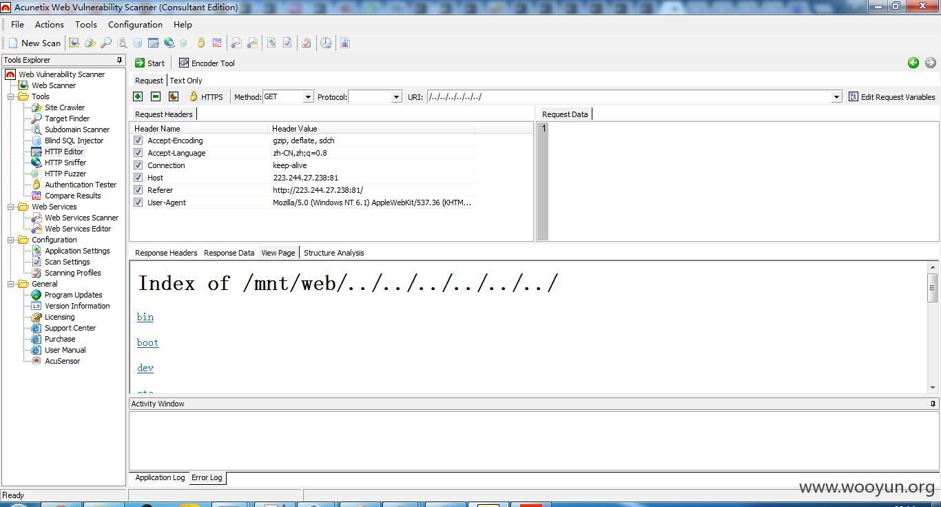Viewport: 941px width, 507px height.
Task: Click the New Scan toolbar button
Action: tap(34, 43)
